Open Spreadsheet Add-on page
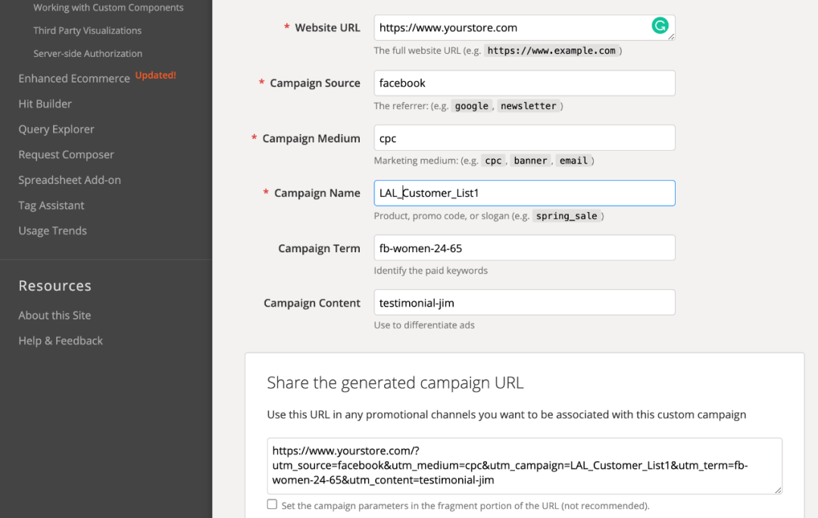The image size is (818, 518). click(70, 180)
